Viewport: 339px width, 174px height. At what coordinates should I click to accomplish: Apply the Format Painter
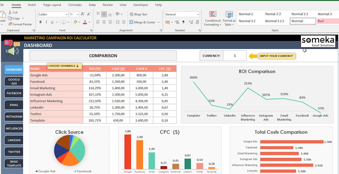(20, 24)
